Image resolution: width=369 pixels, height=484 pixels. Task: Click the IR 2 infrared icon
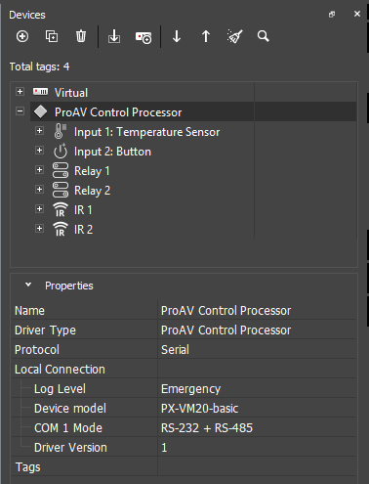pos(61,229)
